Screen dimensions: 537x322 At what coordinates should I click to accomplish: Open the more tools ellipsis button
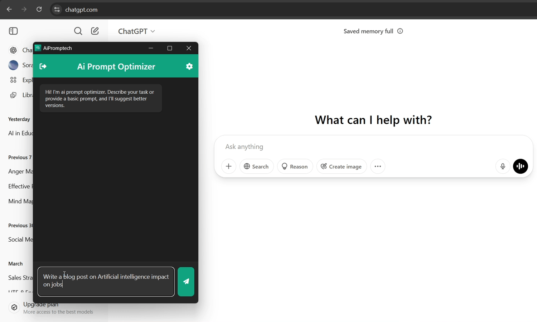coord(378,167)
